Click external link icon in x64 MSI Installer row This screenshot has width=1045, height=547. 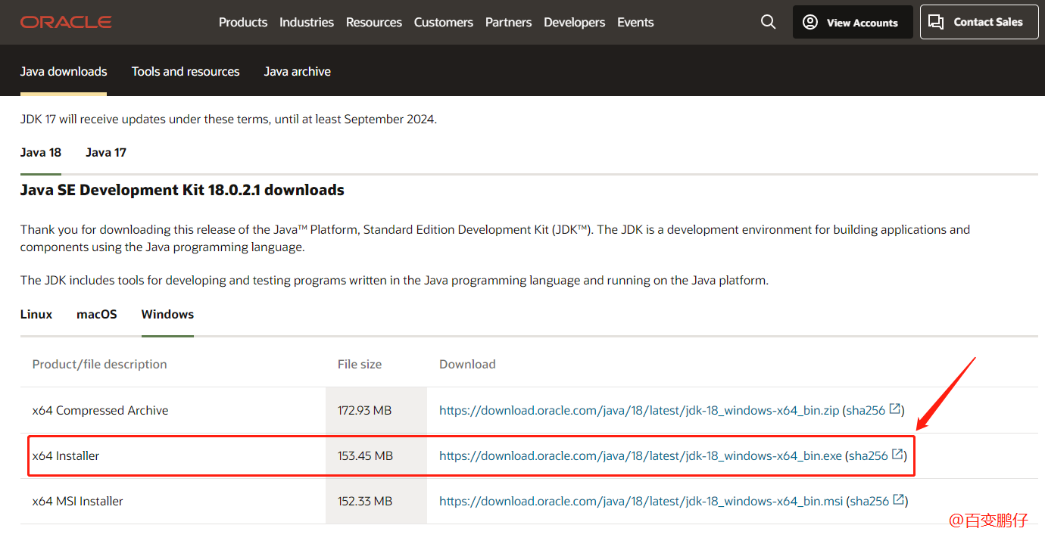899,500
